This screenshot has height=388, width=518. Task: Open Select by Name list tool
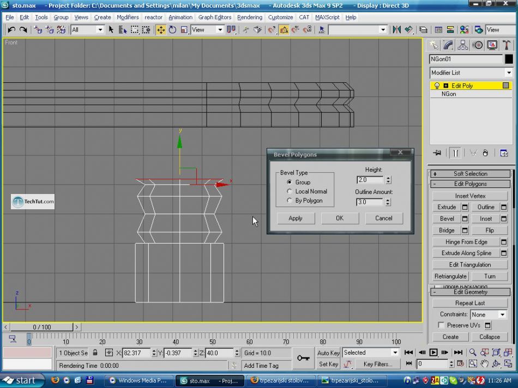pos(123,30)
